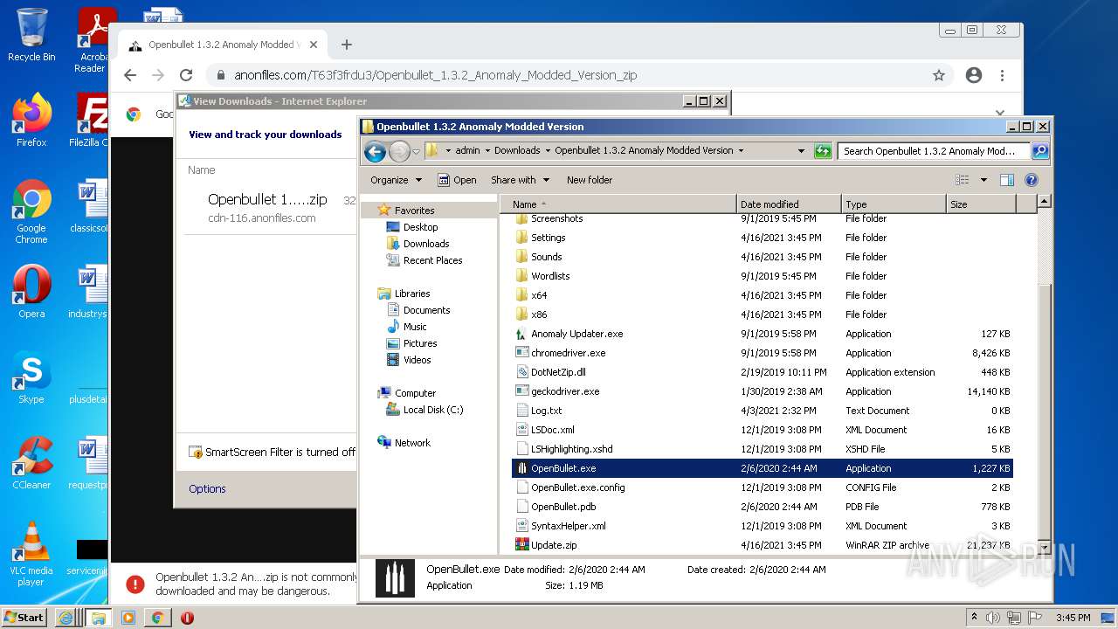Select the Update.zip WinRAR archive icon
1118x629 pixels.
[522, 545]
